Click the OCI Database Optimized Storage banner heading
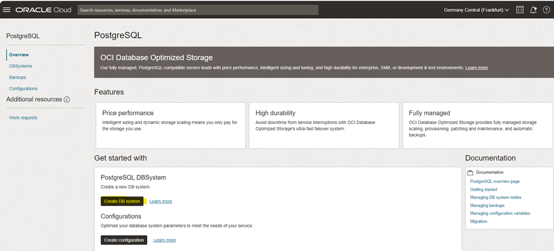Screen dimensions: 554x251 pos(156,57)
